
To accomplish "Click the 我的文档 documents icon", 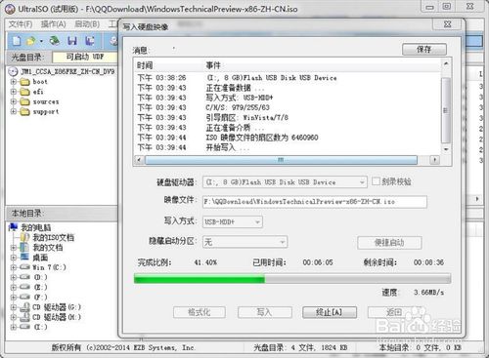I will pos(24,247).
